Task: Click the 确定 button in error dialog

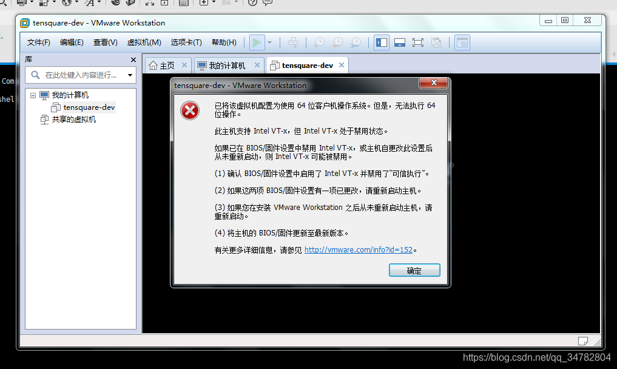Action: [414, 271]
